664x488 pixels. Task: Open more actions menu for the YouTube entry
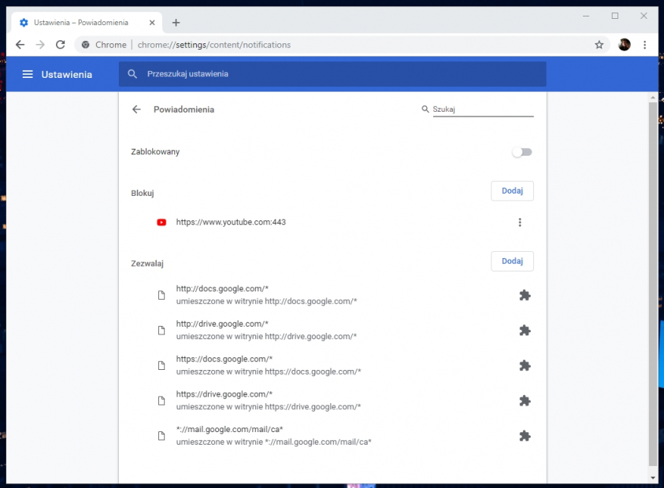point(520,222)
